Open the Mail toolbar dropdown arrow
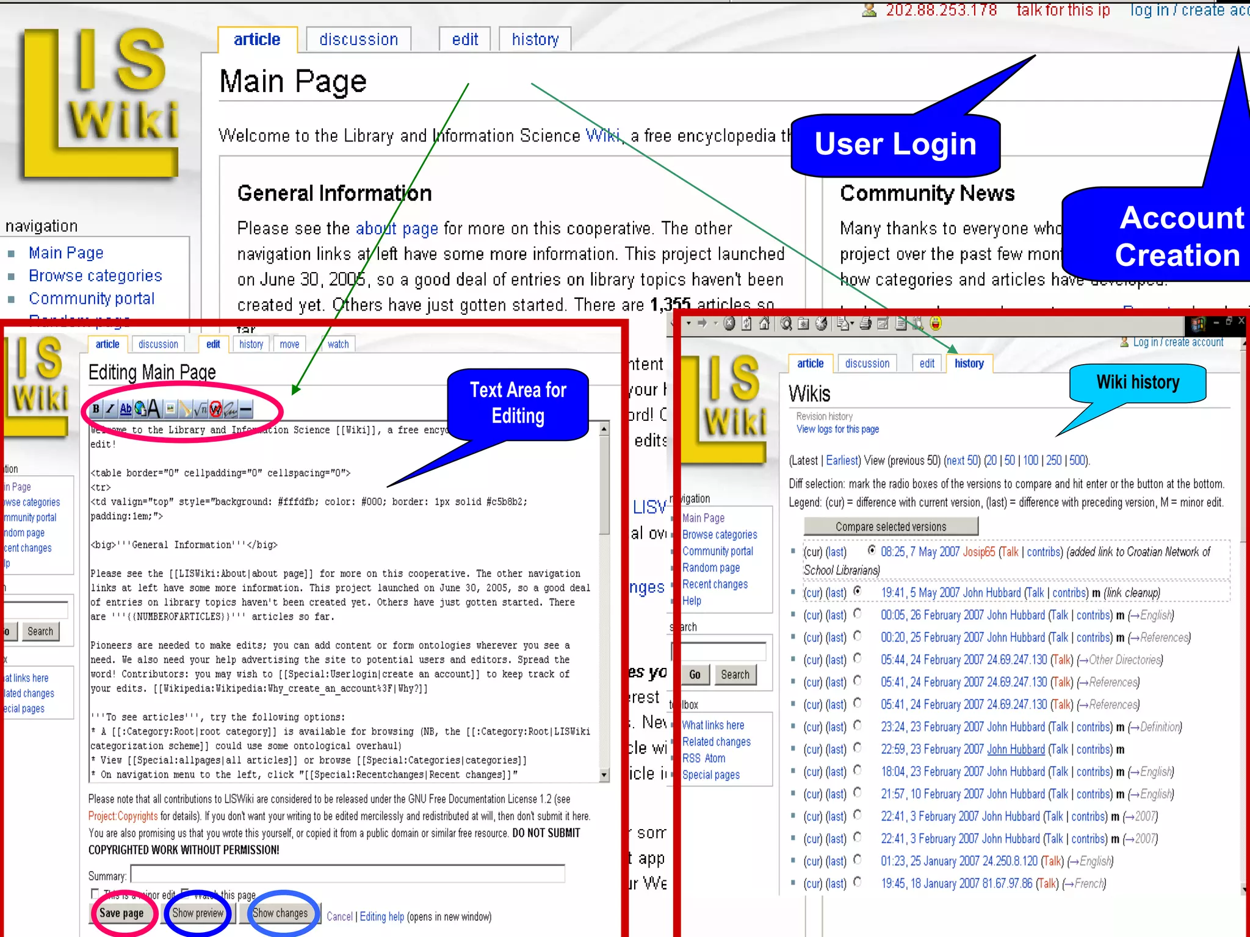 click(852, 323)
